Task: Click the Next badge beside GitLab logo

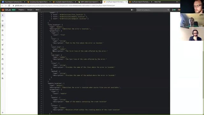Action: pyautogui.click(x=13, y=10)
